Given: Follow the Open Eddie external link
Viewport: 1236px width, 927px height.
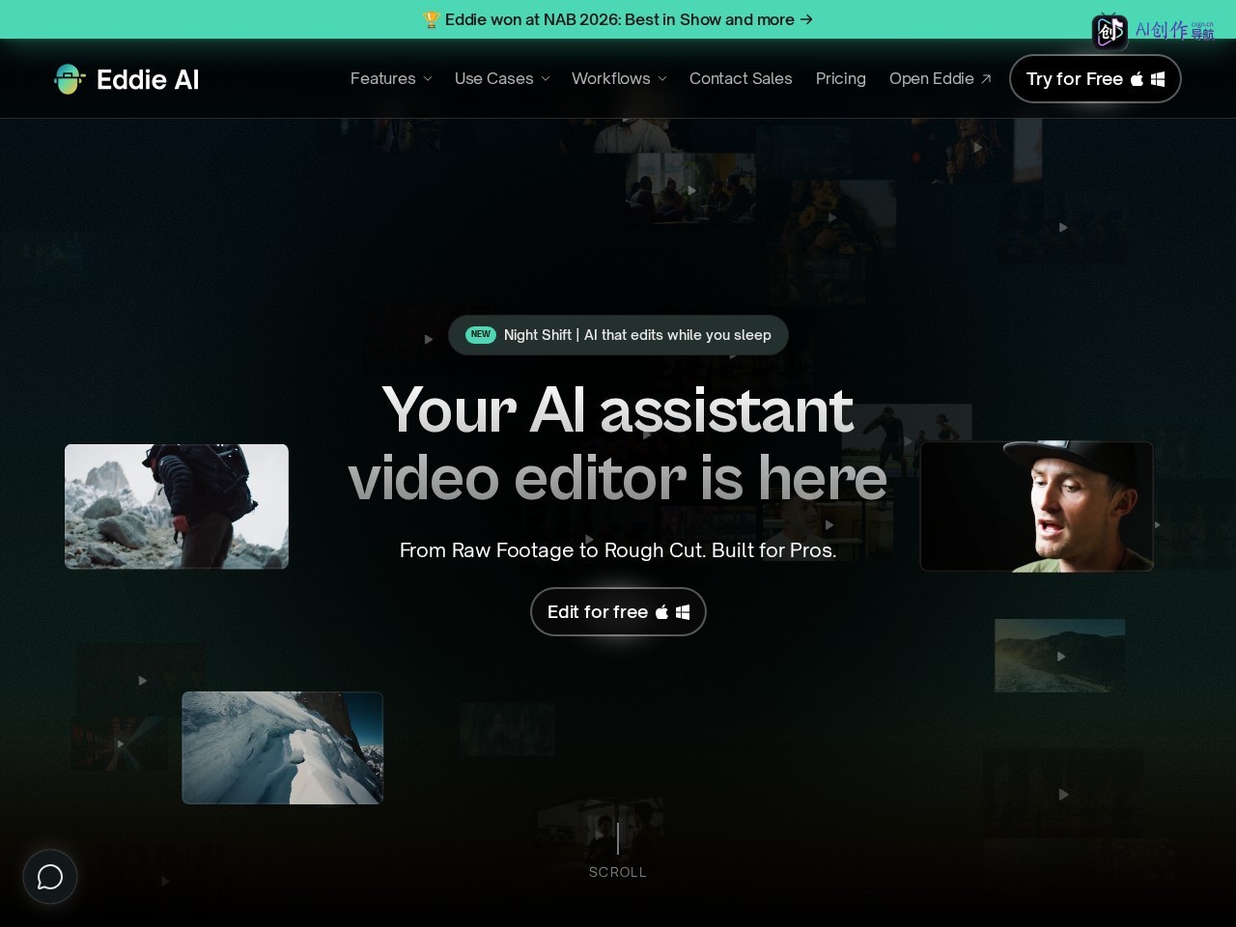Looking at the screenshot, I should pos(941,79).
